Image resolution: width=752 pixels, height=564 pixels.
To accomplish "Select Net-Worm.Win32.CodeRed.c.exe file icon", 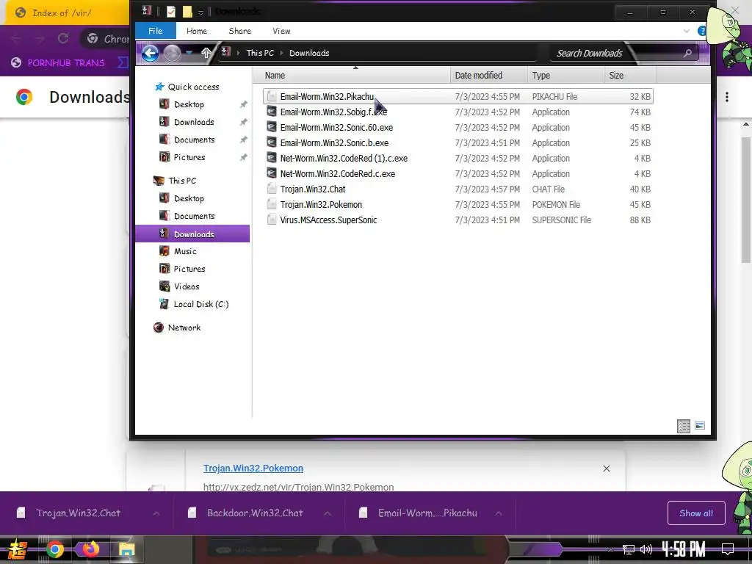I will click(x=272, y=173).
